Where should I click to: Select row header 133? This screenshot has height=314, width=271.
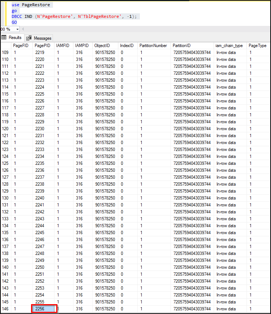(x=5, y=219)
